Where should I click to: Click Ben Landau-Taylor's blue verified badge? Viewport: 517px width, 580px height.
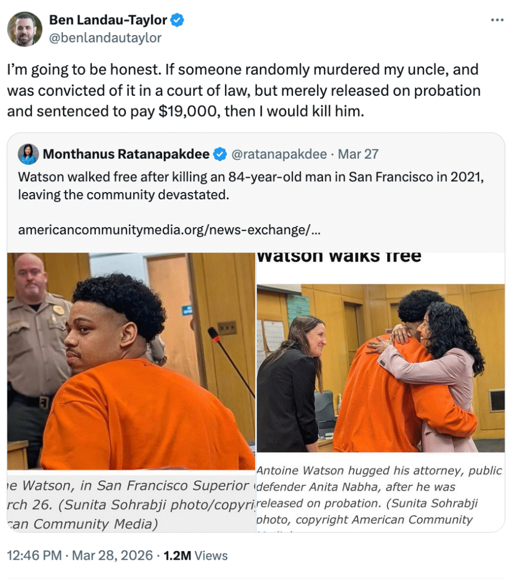pos(177,20)
